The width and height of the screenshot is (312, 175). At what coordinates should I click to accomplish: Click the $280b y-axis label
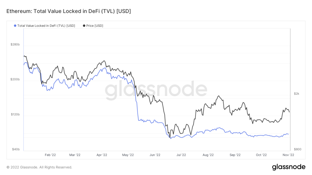pos(15,45)
